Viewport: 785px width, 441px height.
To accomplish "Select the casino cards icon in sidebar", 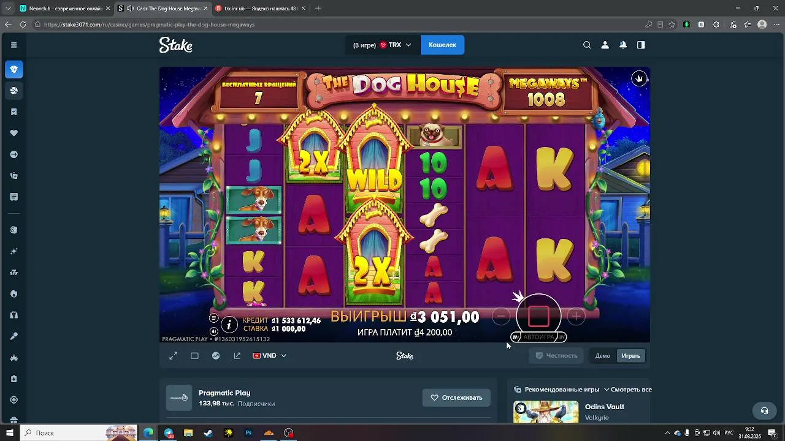I will click(14, 69).
